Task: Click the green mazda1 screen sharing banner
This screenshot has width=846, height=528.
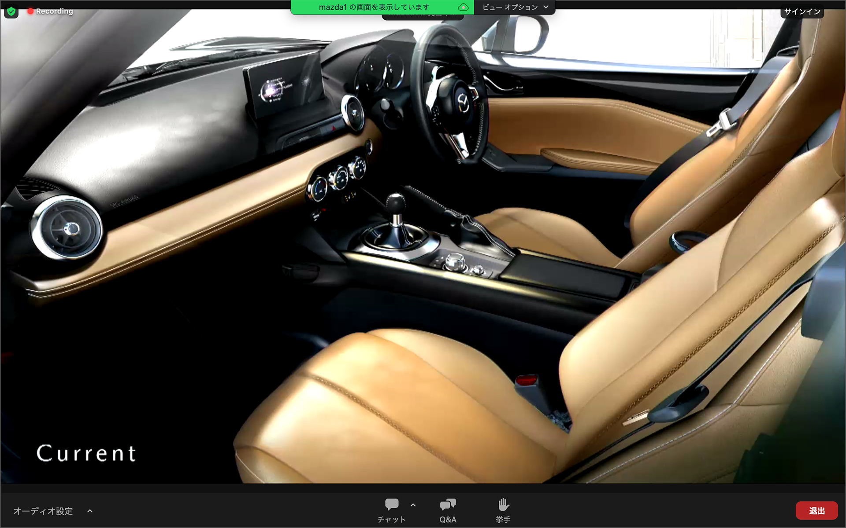Action: [x=374, y=7]
